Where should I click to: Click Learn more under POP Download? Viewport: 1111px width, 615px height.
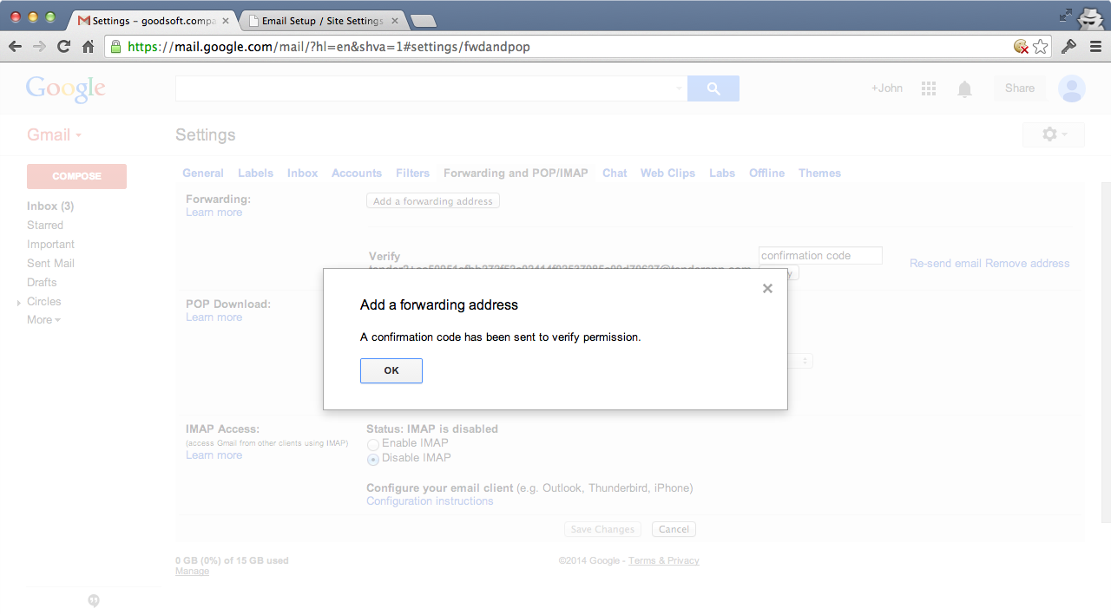pyautogui.click(x=214, y=317)
